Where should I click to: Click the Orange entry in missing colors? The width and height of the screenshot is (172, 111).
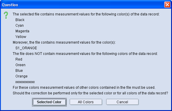tap(21, 76)
